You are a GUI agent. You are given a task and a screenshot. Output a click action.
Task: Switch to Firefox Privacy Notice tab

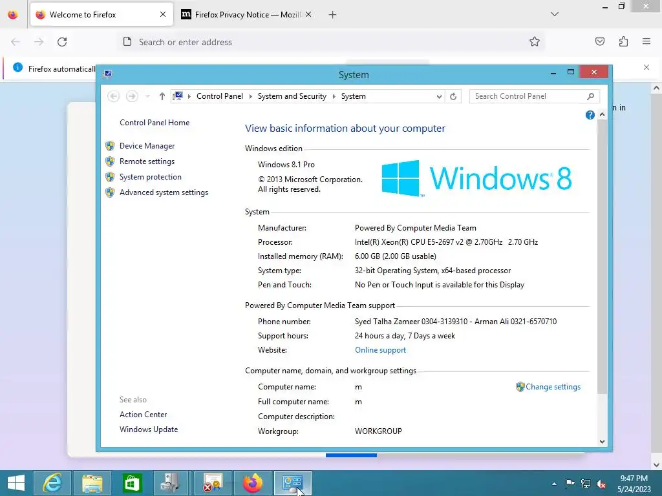tap(248, 15)
